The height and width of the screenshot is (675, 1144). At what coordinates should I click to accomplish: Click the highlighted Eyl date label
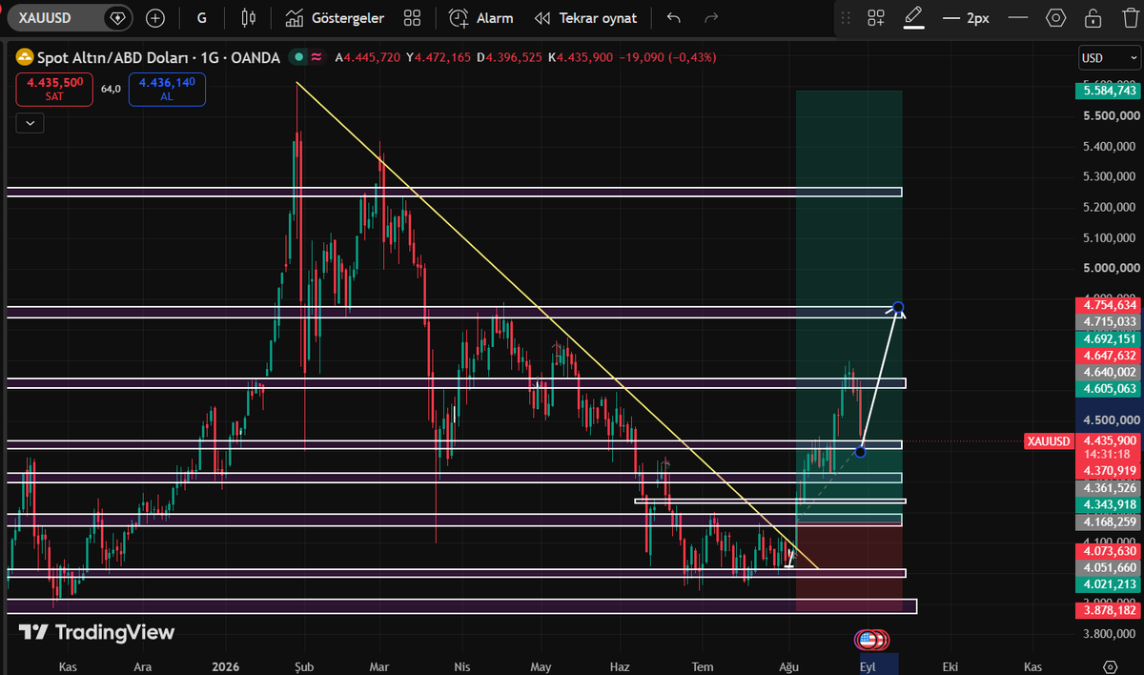tap(867, 666)
